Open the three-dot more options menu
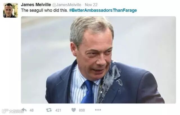The image size is (180, 115). (98, 110)
